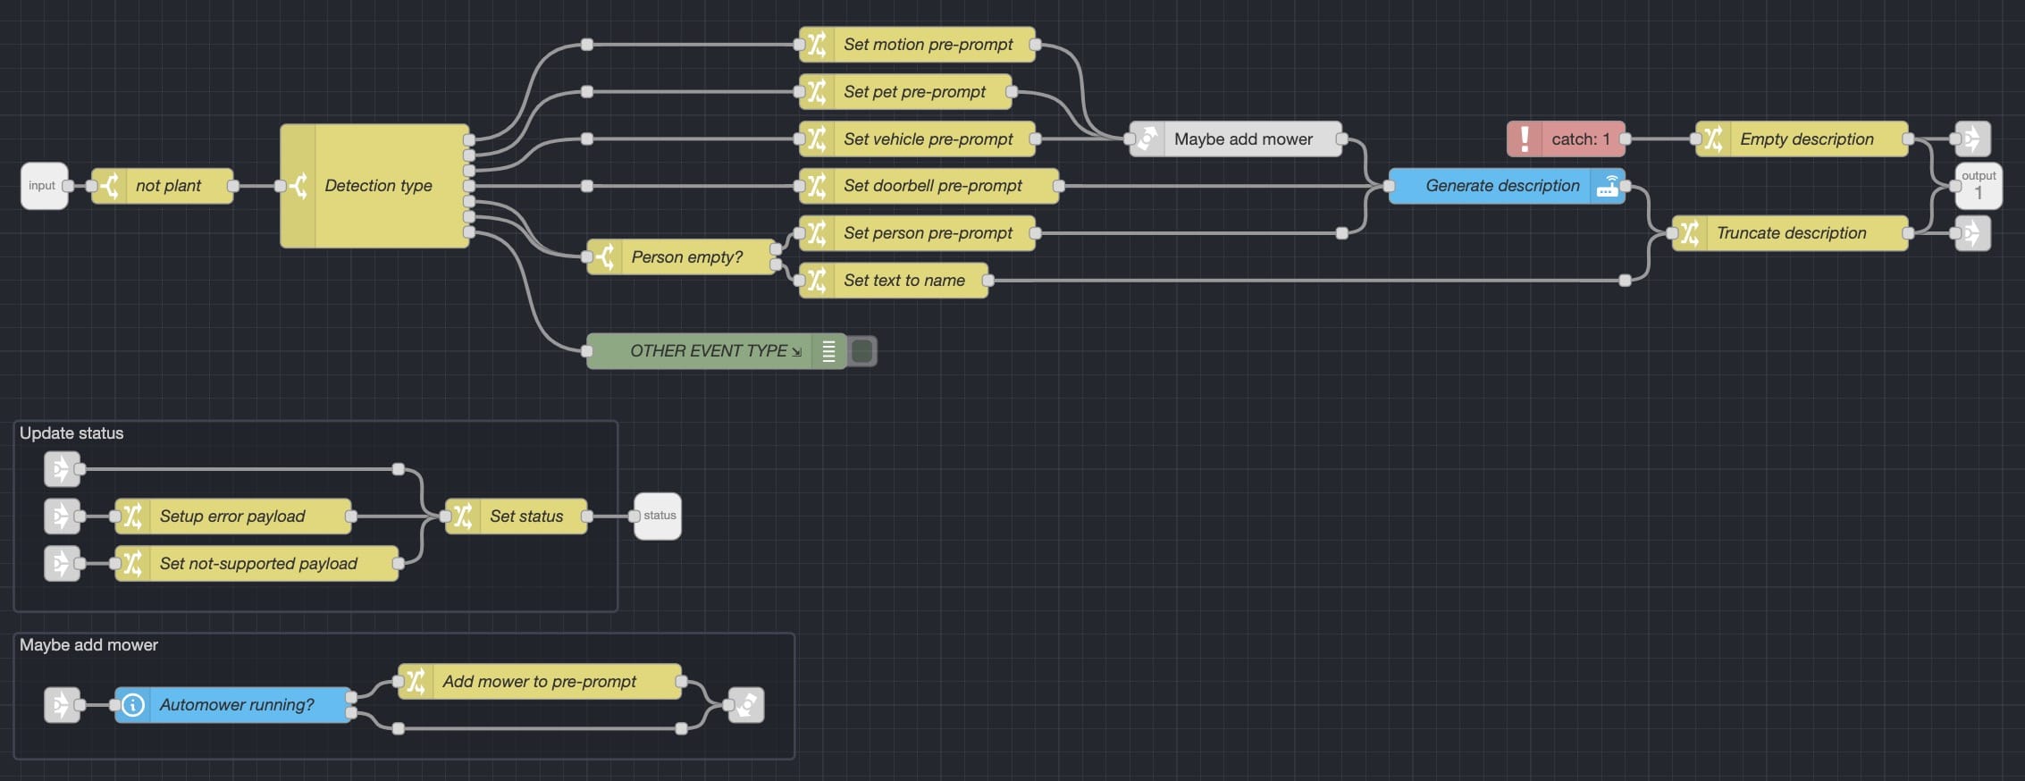The width and height of the screenshot is (2025, 781).
Task: Select the 'Set person pre-prompt' node label
Action: pos(928,233)
